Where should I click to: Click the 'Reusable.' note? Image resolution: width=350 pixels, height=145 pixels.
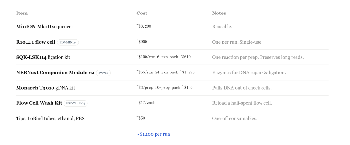pos(222,27)
